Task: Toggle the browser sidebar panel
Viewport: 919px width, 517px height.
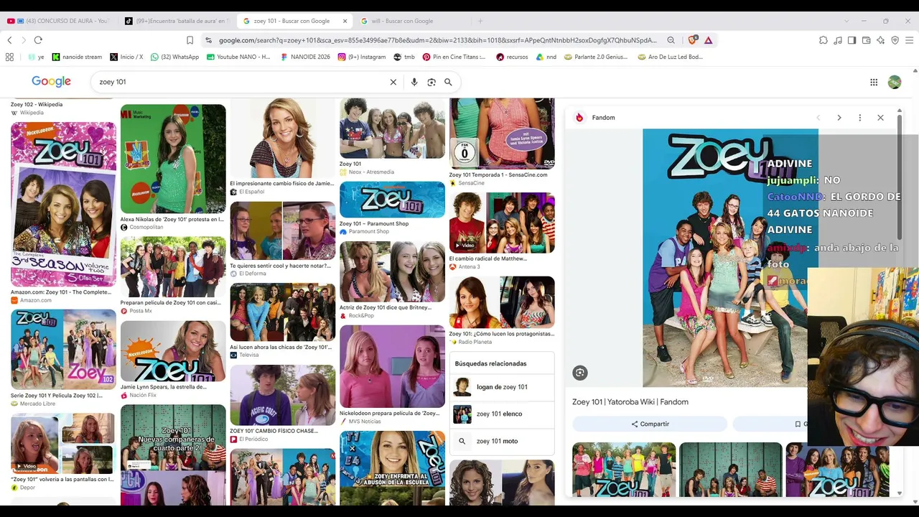Action: pos(852,40)
